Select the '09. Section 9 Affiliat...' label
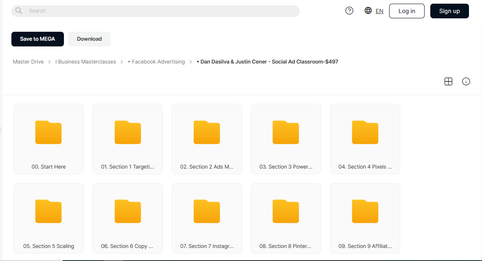 point(365,246)
